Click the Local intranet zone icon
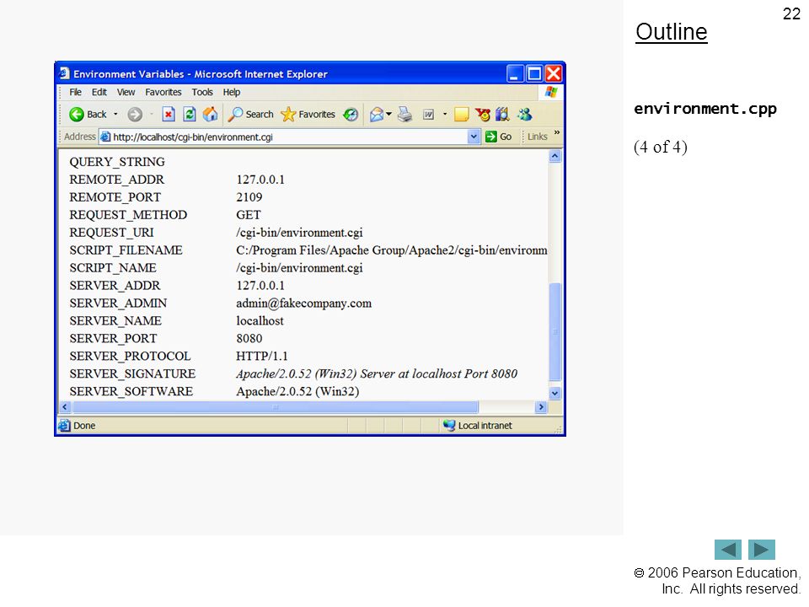The image size is (809, 607). click(449, 425)
